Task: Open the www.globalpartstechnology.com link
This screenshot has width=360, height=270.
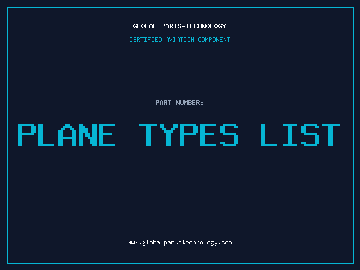Action: [x=180, y=243]
